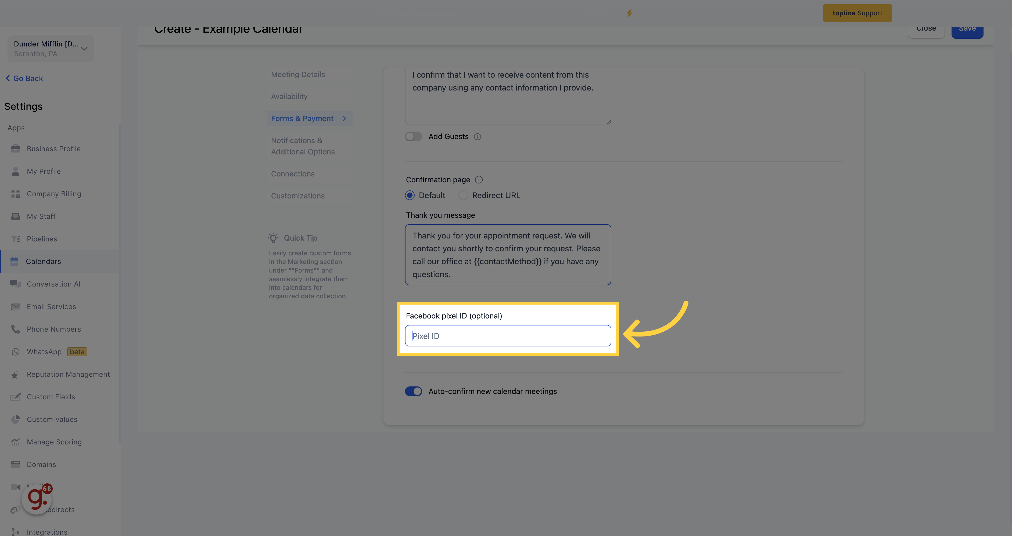Click the Conversation AI chat icon
Image resolution: width=1012 pixels, height=536 pixels.
(x=15, y=284)
